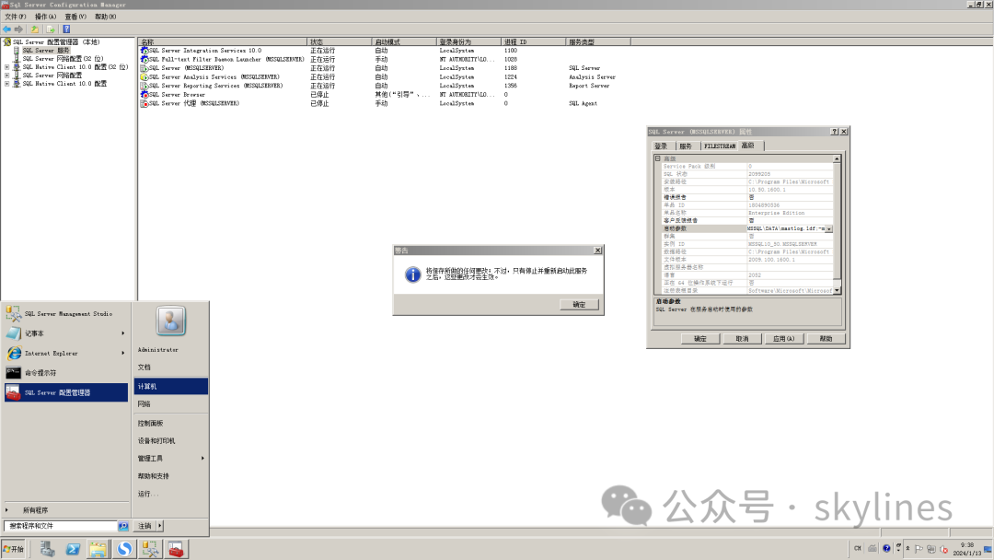Select the SQL Server Browser service icon
The image size is (994, 560).
coord(144,95)
